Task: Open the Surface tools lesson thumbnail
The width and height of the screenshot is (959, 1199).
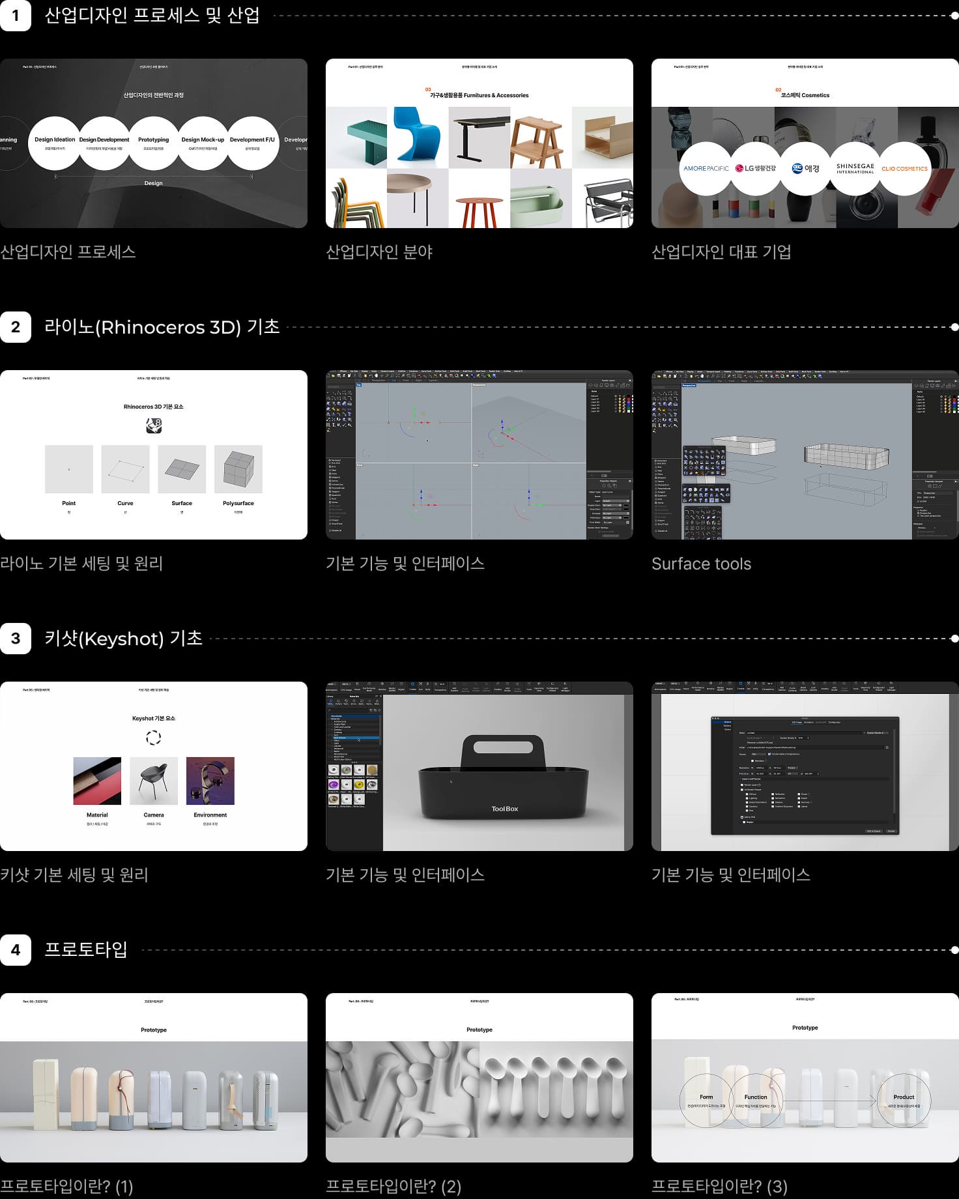Action: [x=805, y=455]
